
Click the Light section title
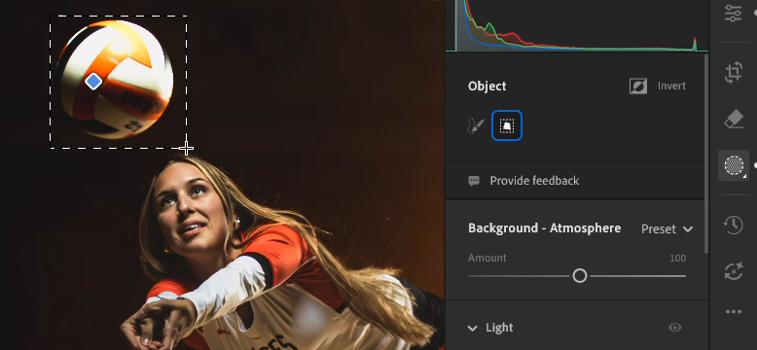(499, 328)
